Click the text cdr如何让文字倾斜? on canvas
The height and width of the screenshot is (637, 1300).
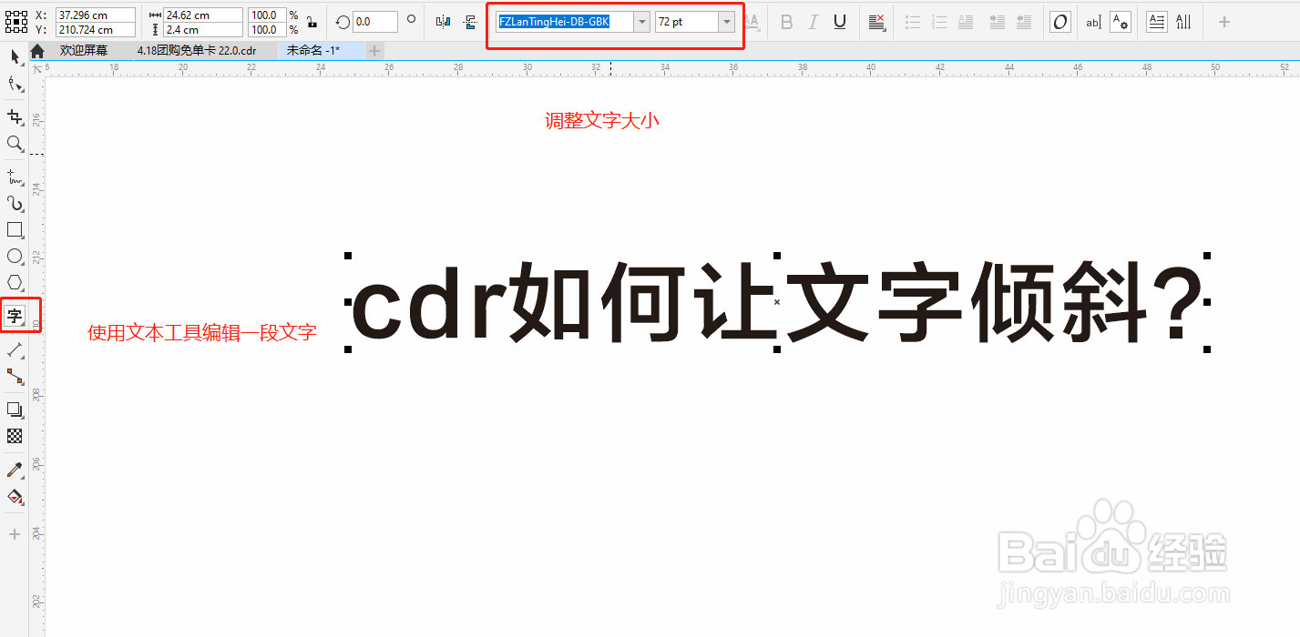point(777,302)
